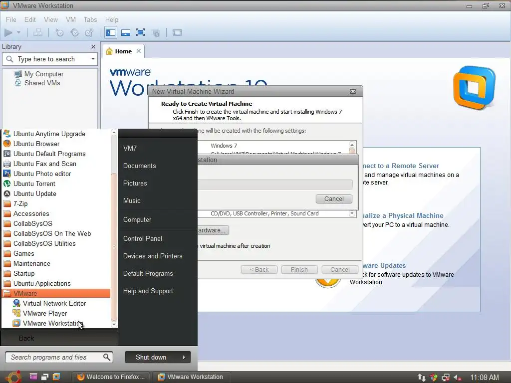511x383 pixels.
Task: Open the VM menu
Action: tap(71, 19)
